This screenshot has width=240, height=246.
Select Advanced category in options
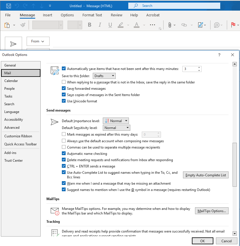21,127
